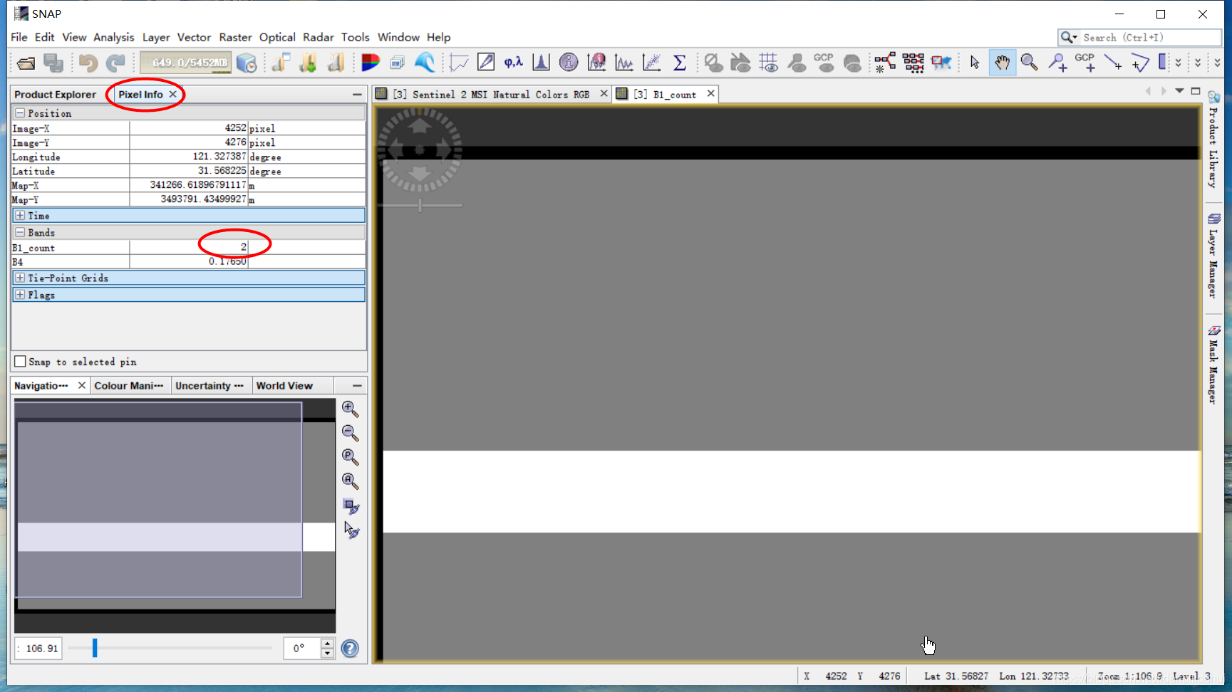The image size is (1232, 692).
Task: Open a product with the folder icon
Action: coord(26,63)
